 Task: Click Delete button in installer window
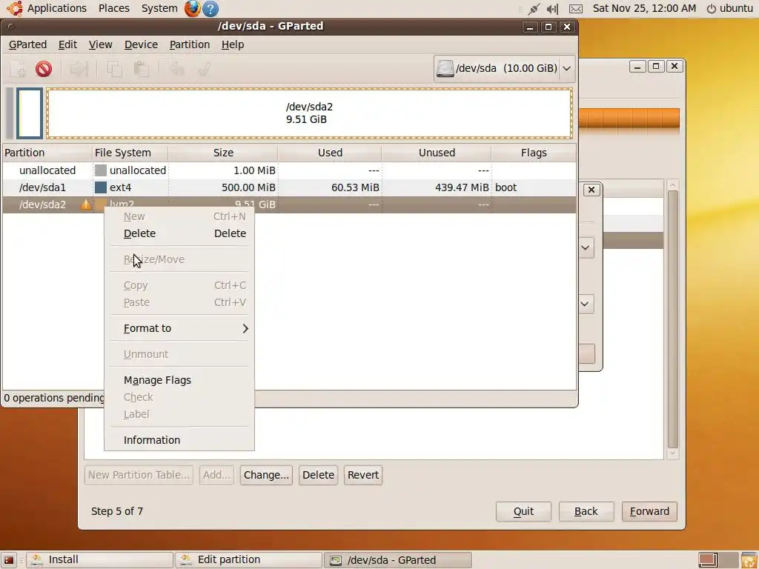click(x=318, y=475)
